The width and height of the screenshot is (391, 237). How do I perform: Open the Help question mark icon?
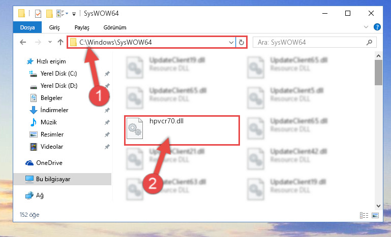(x=377, y=27)
